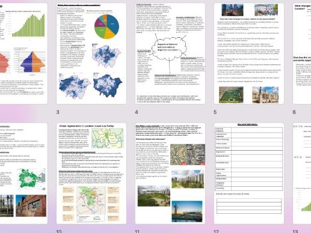Select page 12 key word definitions table thumbnail
The height and width of the screenshot is (233, 311).
249,174
